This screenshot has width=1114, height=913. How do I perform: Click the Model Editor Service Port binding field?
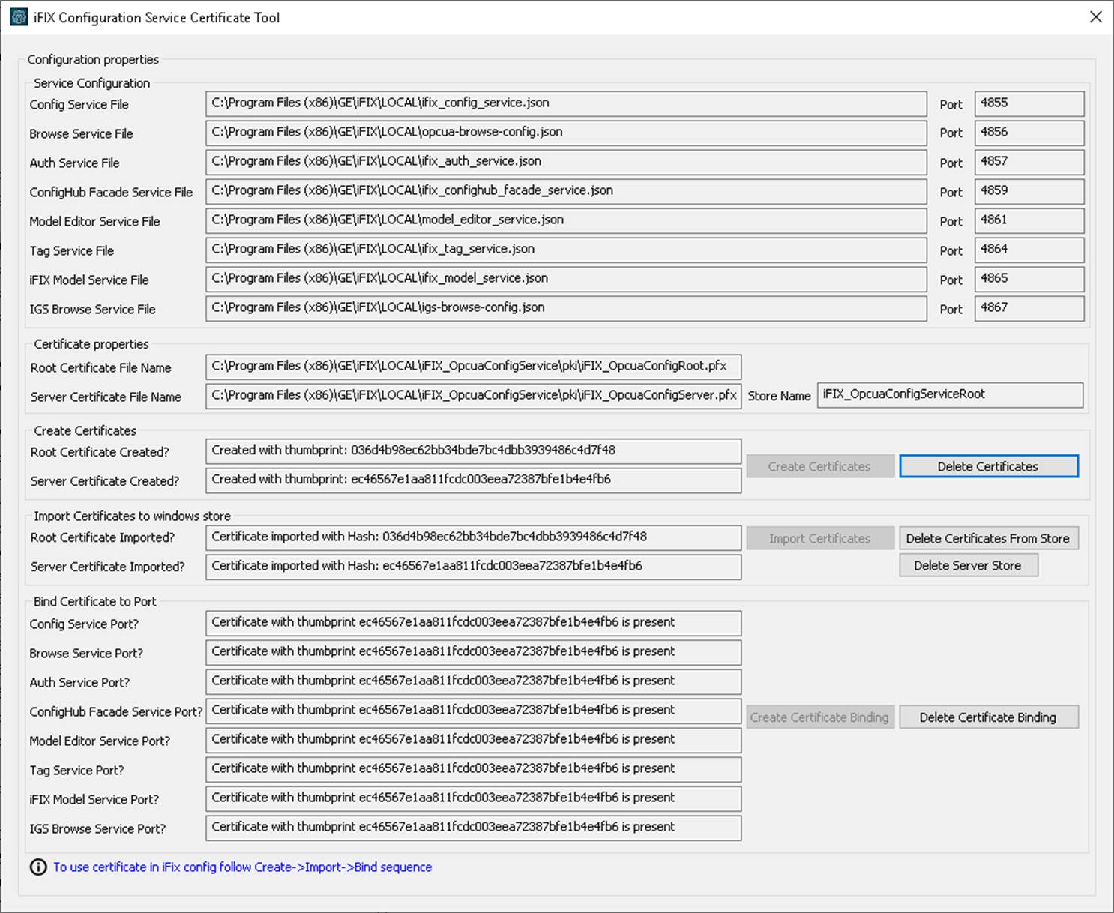pyautogui.click(x=474, y=740)
